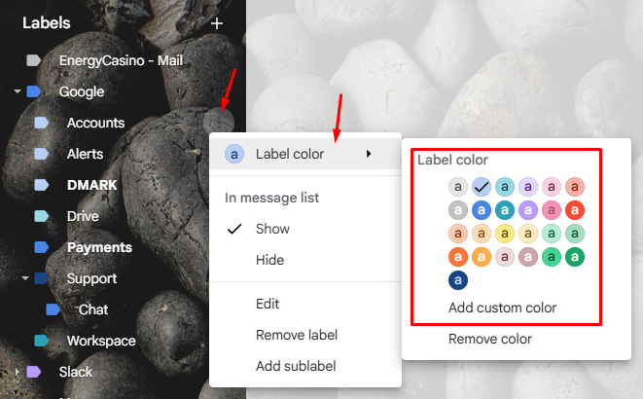Open the Chat sublabel
Image resolution: width=643 pixels, height=399 pixels.
coord(93,309)
